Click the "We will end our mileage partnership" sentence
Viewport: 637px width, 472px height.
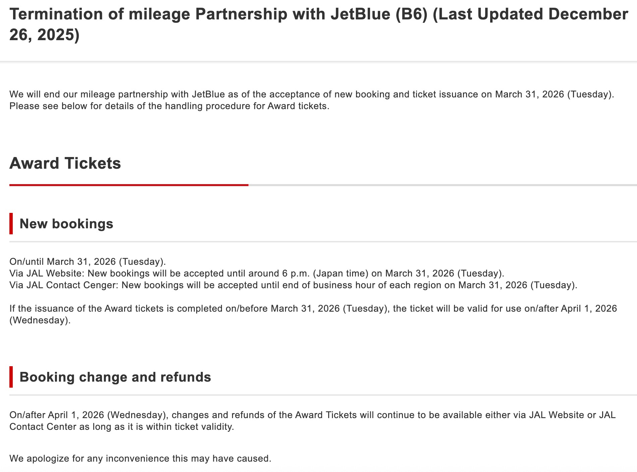(311, 94)
